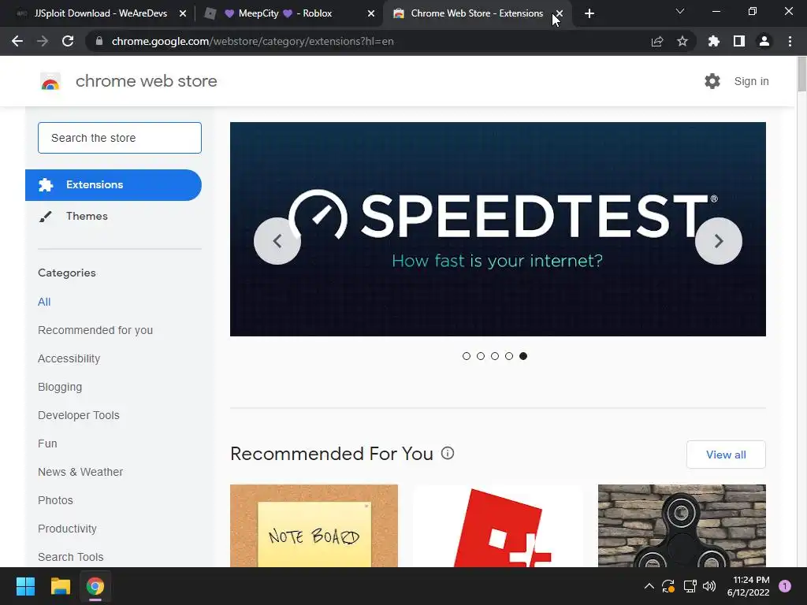Image resolution: width=807 pixels, height=605 pixels.
Task: Close the JJSploit Download tab
Action: click(x=183, y=13)
